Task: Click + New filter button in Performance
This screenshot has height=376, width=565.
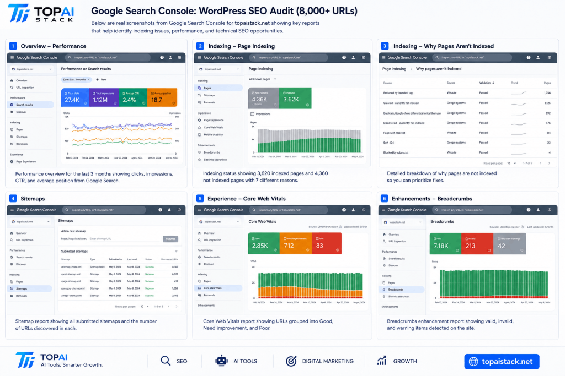Action: pyautogui.click(x=102, y=79)
